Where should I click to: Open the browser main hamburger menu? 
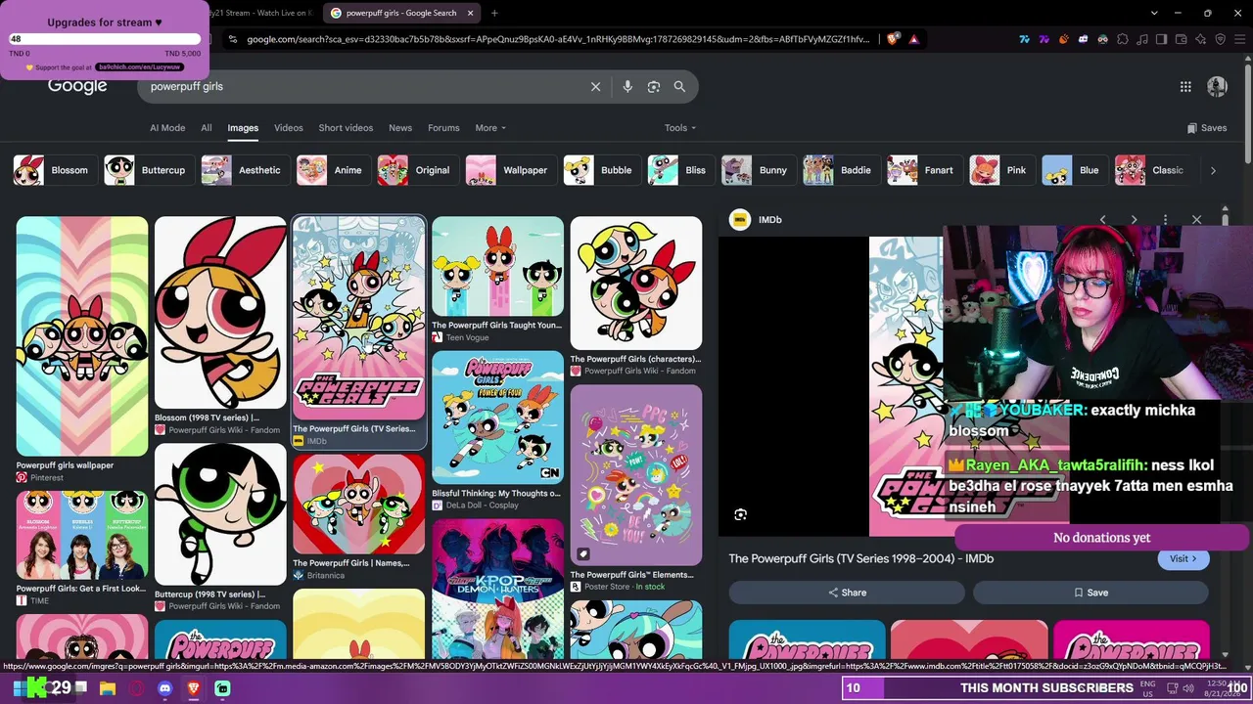[1239, 39]
